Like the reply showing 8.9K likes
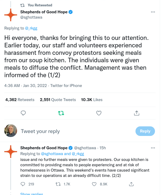 pyautogui.click(x=94, y=184)
